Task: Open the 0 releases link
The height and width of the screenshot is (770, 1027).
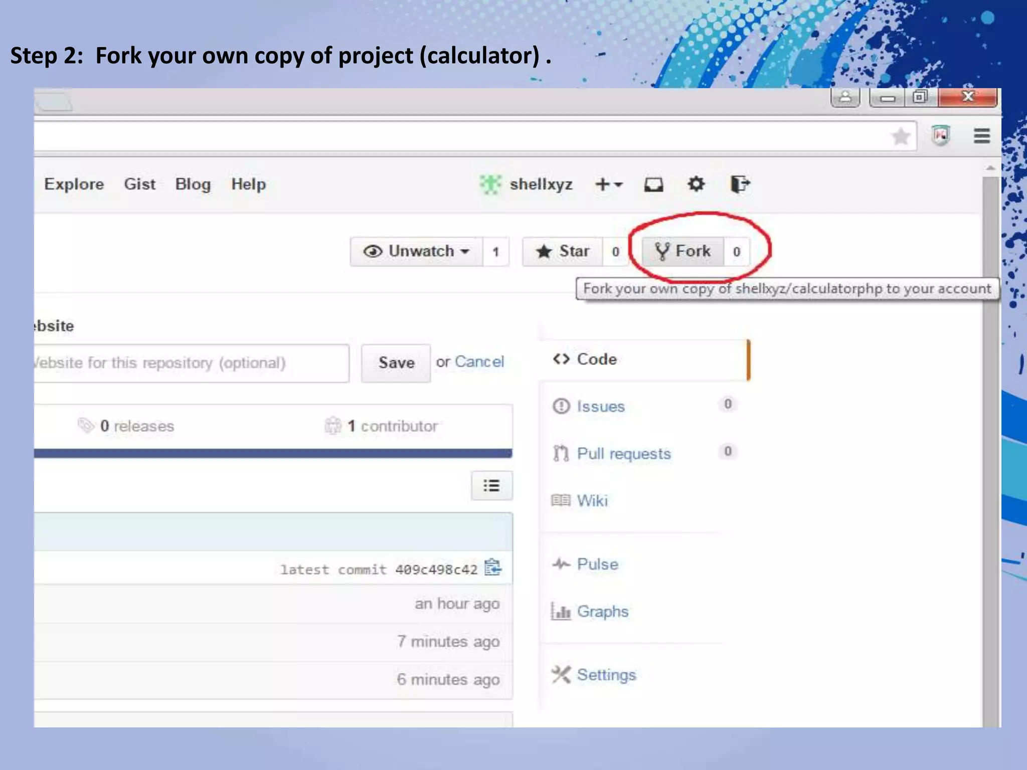Action: (x=137, y=426)
